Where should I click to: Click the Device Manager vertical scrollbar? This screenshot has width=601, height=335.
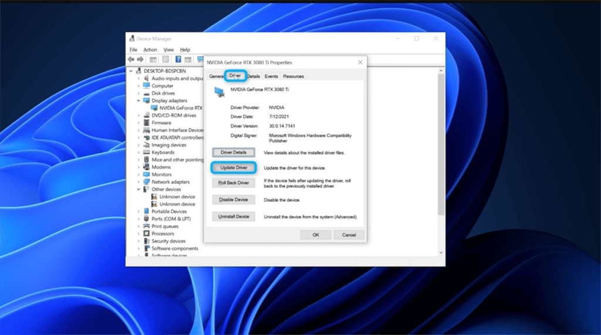[441, 147]
